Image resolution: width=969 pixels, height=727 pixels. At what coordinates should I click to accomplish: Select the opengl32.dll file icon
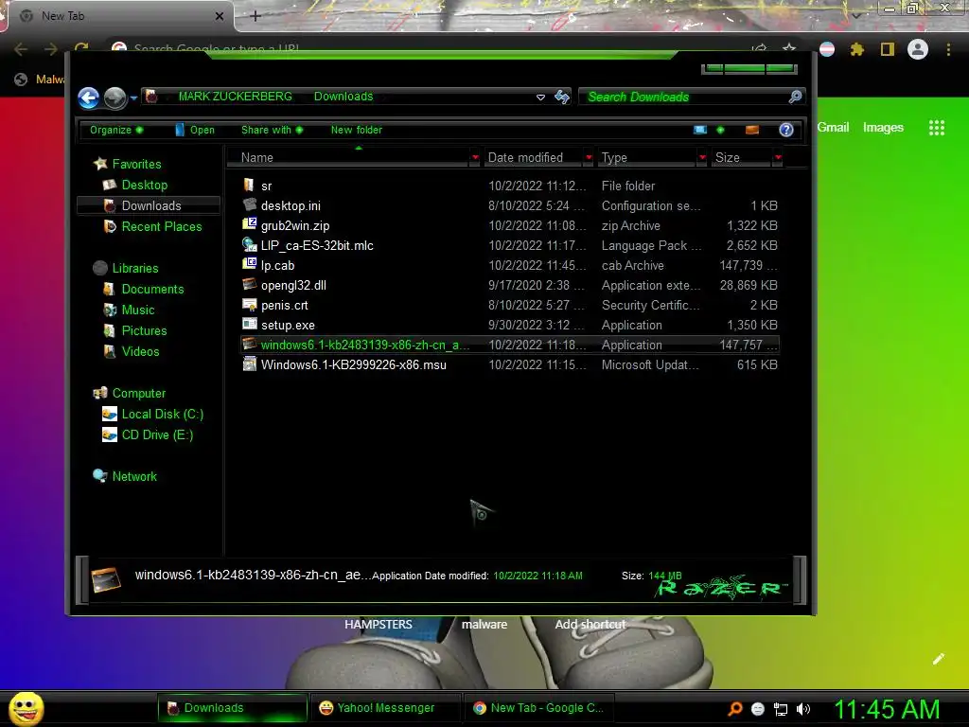click(249, 284)
